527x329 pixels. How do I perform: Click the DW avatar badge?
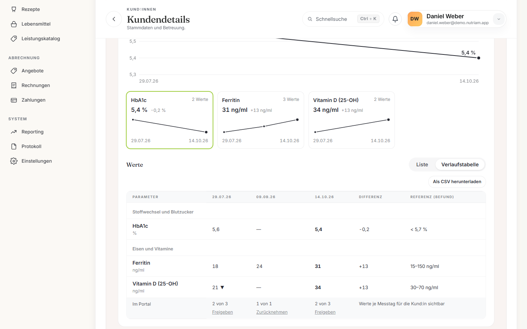pyautogui.click(x=415, y=19)
